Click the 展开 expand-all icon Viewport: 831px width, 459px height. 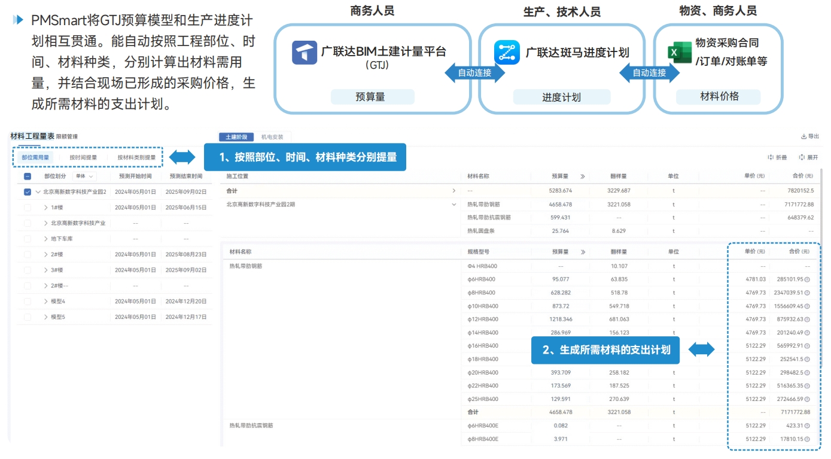click(801, 157)
